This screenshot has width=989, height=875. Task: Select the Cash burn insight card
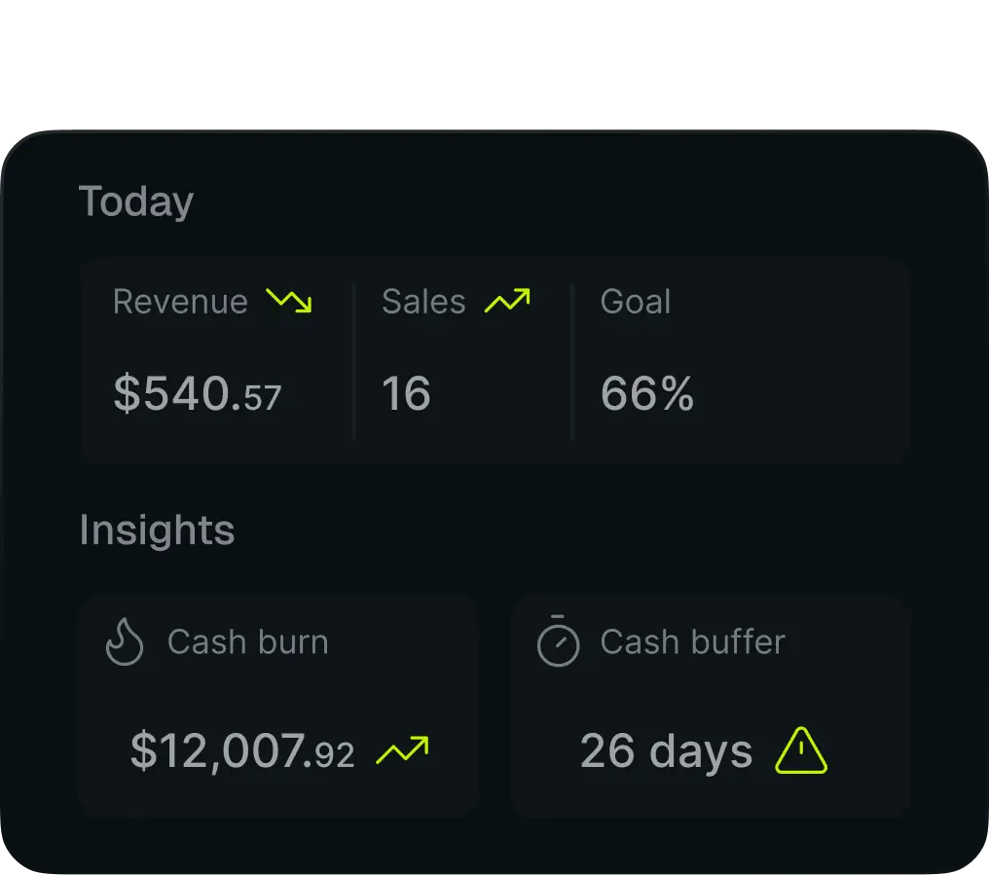click(278, 707)
